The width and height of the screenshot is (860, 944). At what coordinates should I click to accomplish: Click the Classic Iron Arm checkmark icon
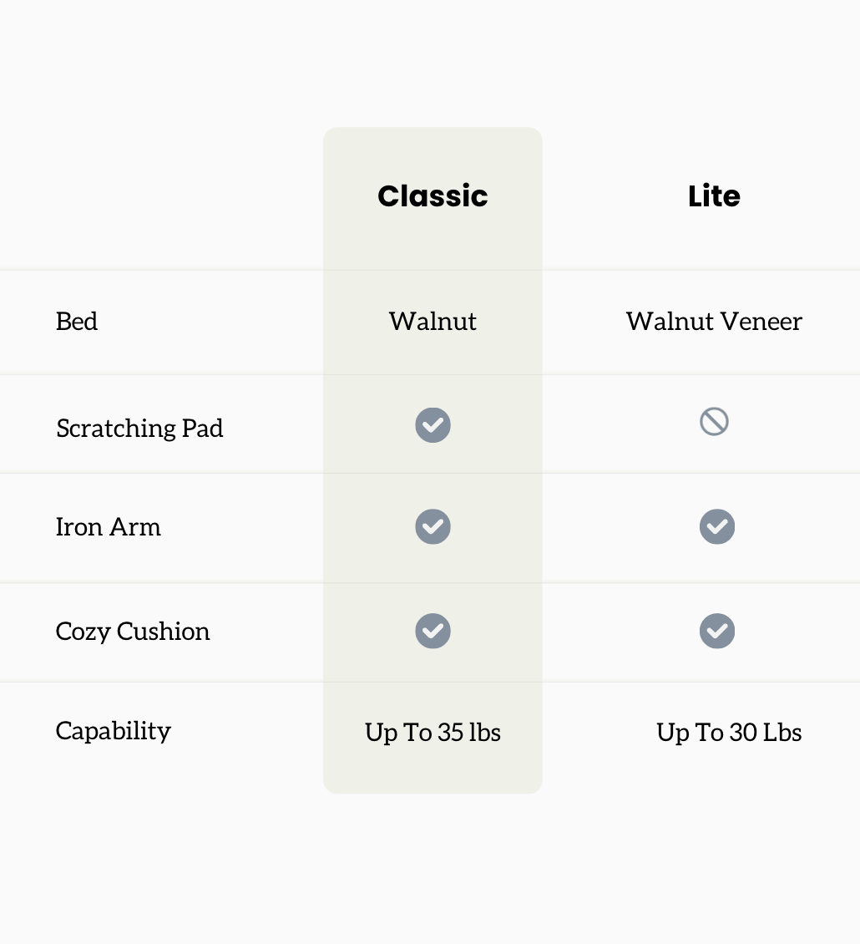pyautogui.click(x=433, y=526)
